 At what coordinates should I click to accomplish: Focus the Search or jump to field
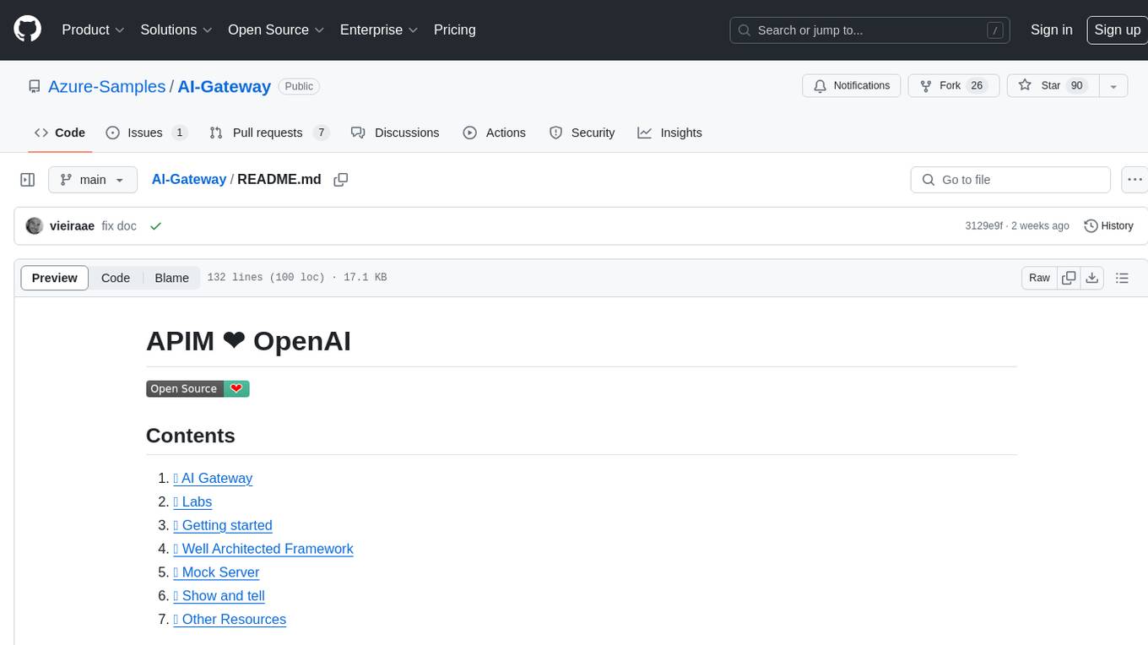click(871, 30)
